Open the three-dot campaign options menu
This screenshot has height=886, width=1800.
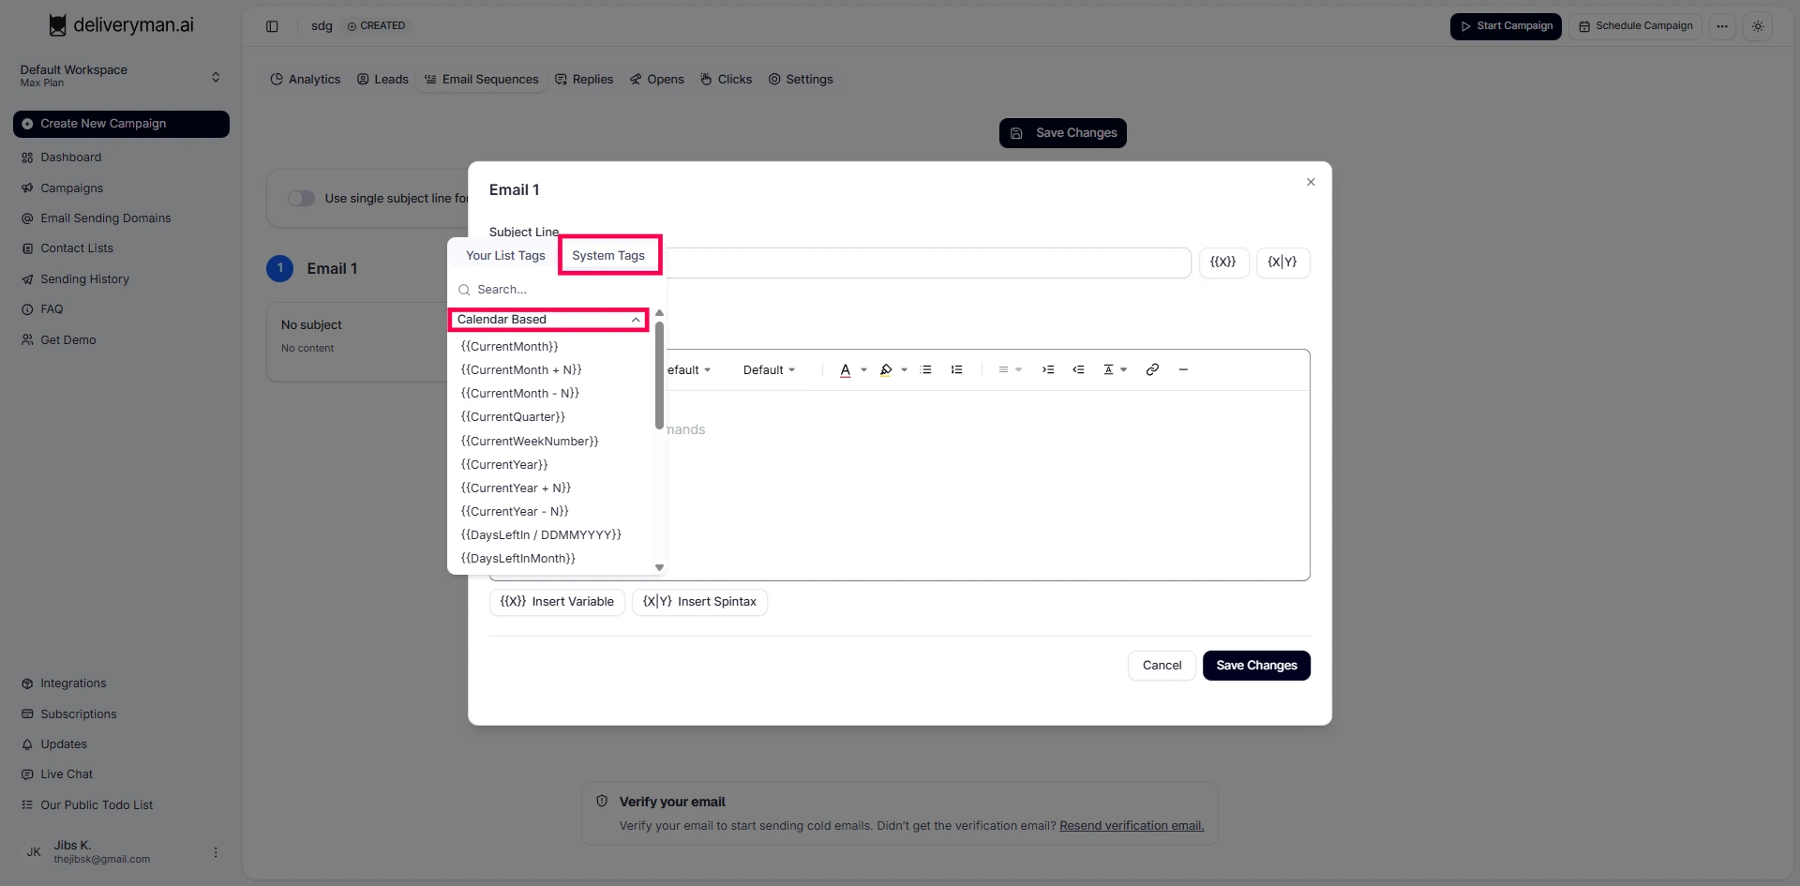1722,26
